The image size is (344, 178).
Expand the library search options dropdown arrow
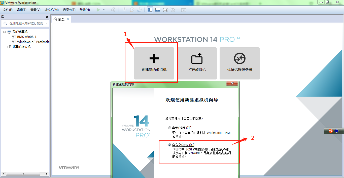[x=47, y=23]
